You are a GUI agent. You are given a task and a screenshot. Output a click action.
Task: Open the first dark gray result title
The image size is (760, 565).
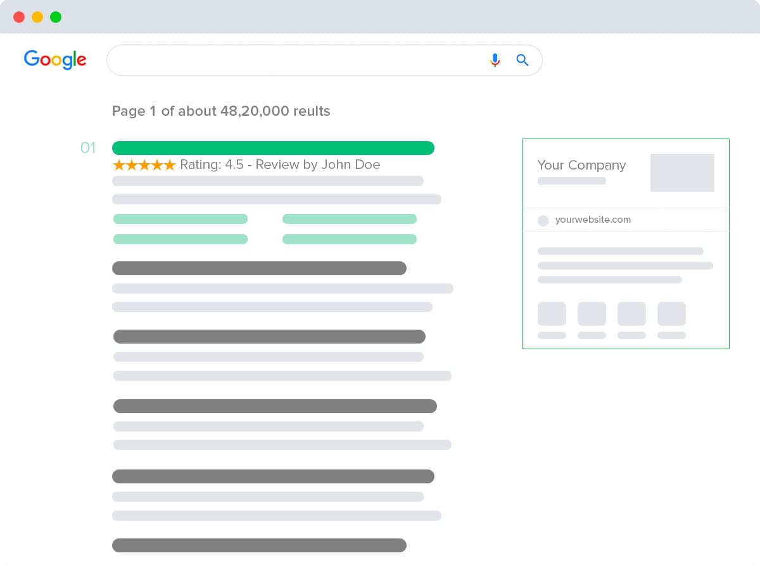(x=259, y=268)
